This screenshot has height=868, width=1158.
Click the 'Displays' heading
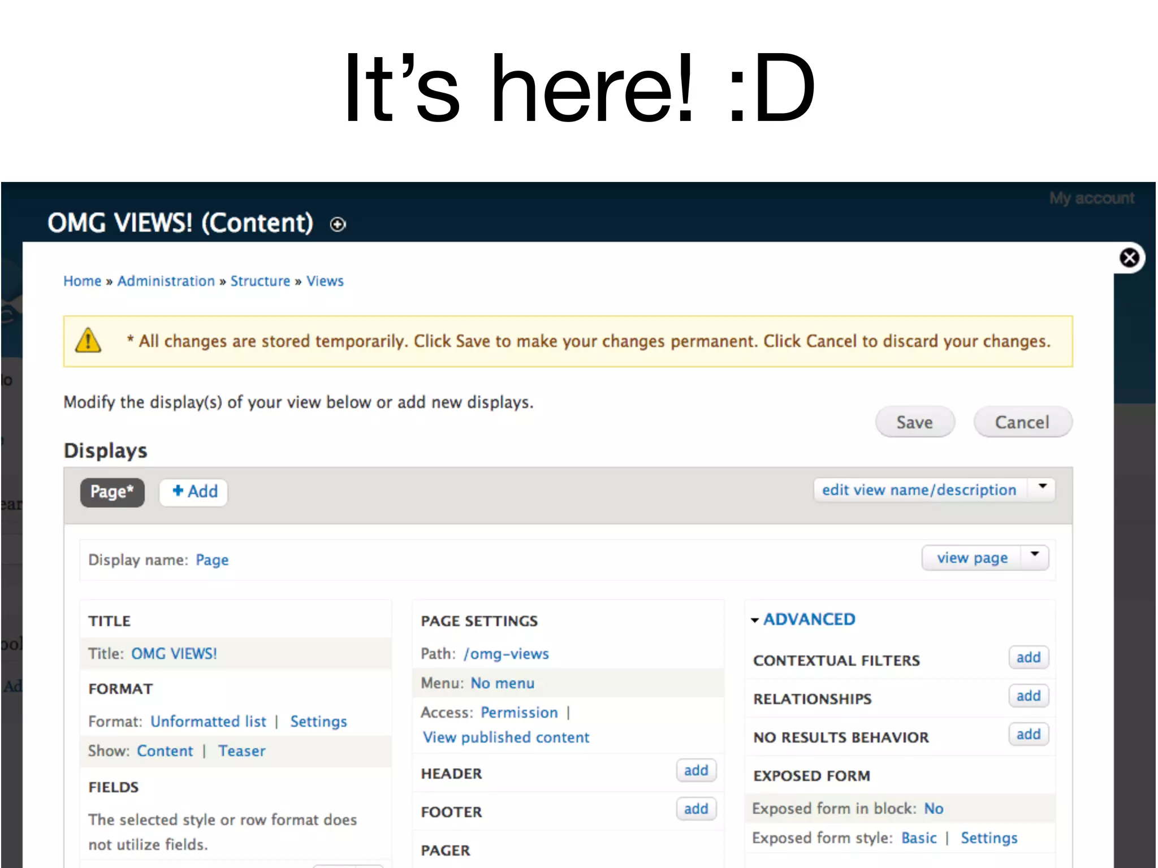[x=106, y=451]
